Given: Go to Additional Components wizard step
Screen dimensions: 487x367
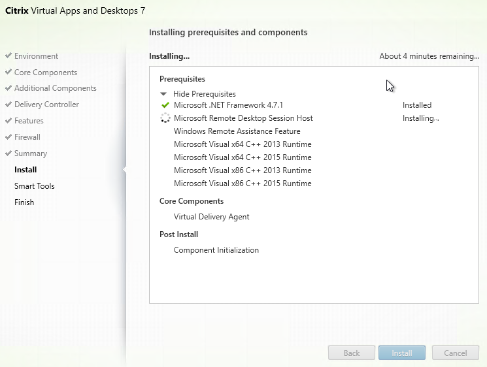Looking at the screenshot, I should pos(56,88).
